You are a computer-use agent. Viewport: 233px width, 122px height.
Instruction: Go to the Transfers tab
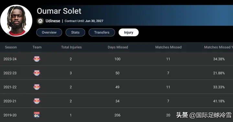(x=102, y=32)
